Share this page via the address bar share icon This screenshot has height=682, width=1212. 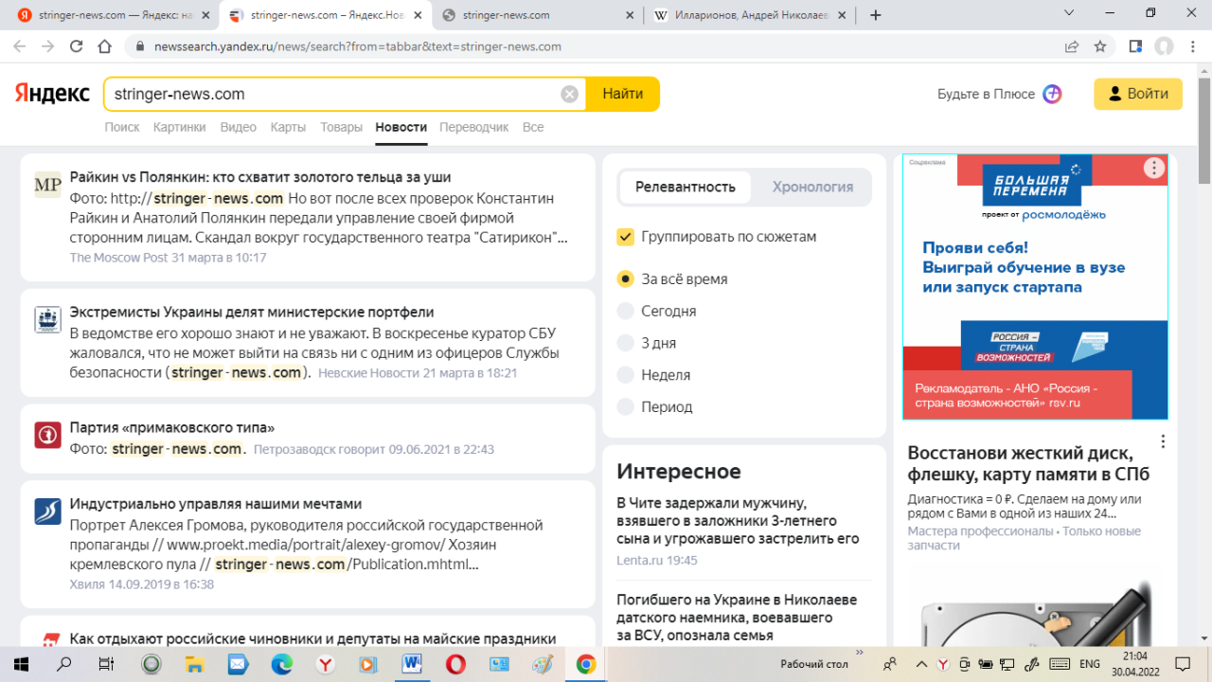click(x=1072, y=45)
